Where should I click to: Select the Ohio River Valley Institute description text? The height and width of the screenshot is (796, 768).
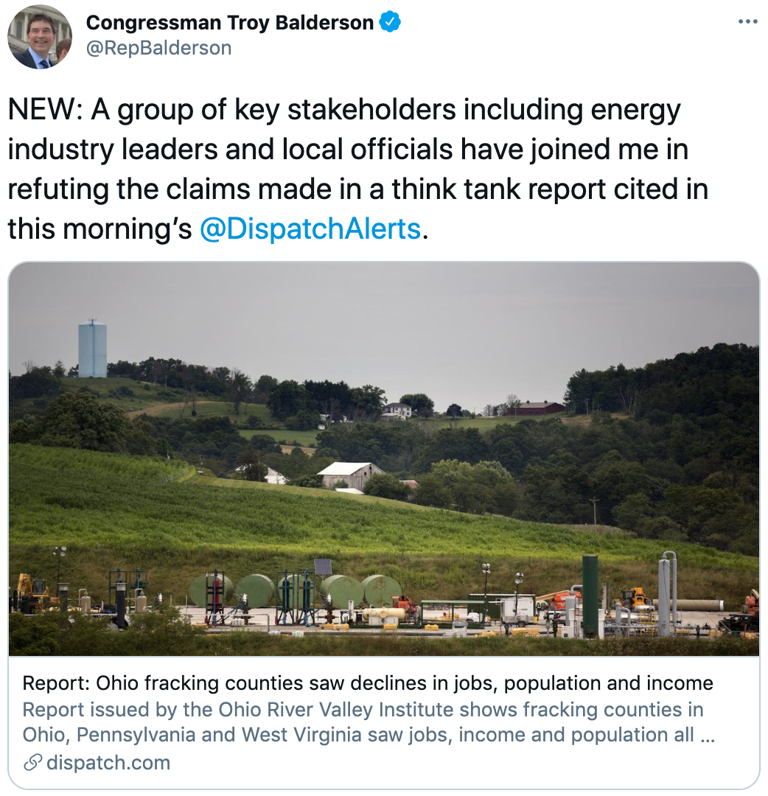pos(363,710)
